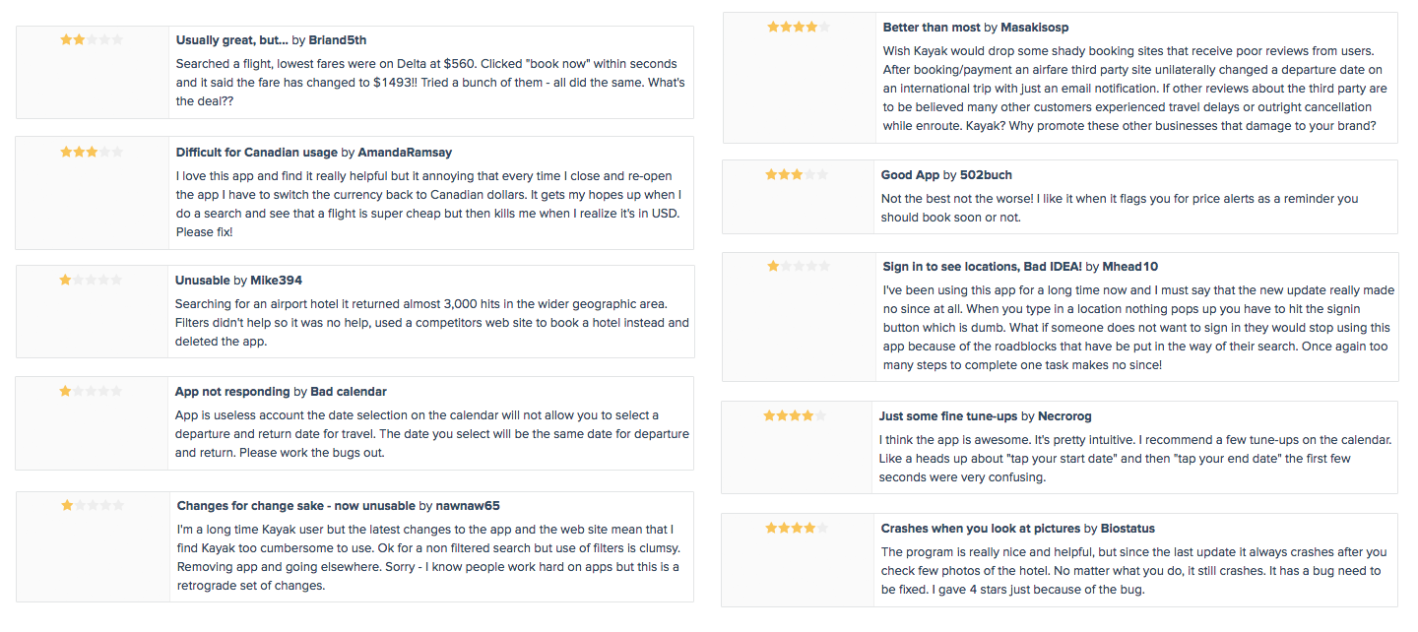1418x632 pixels.
Task: Click the three-star rating on AmandaRamsay's review
Action: [x=92, y=153]
